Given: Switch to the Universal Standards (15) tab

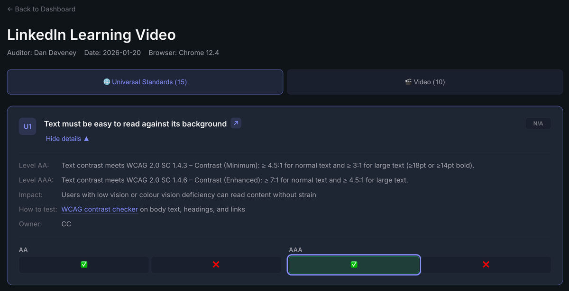Looking at the screenshot, I should [x=145, y=82].
